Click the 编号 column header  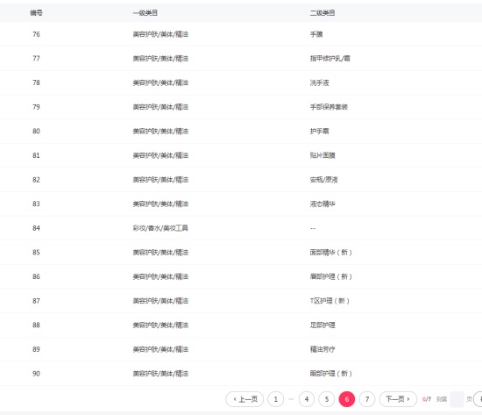tap(36, 13)
